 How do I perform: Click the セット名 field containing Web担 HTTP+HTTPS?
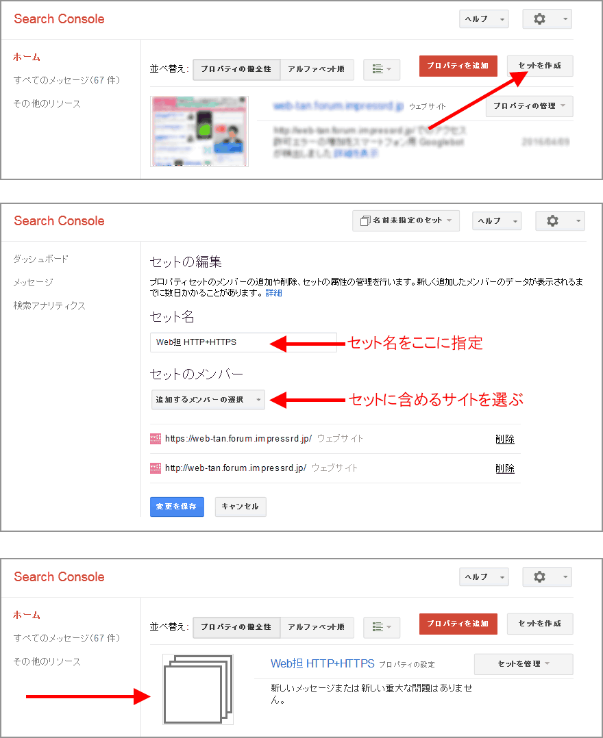click(243, 342)
